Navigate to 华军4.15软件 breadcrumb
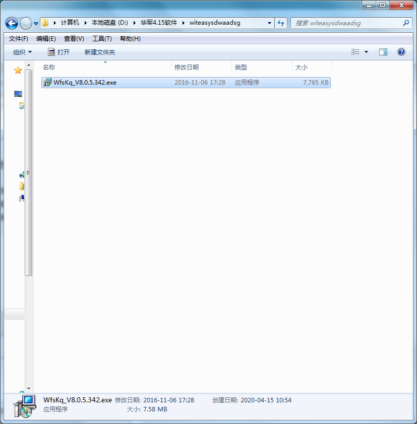The height and width of the screenshot is (424, 417). click(159, 23)
